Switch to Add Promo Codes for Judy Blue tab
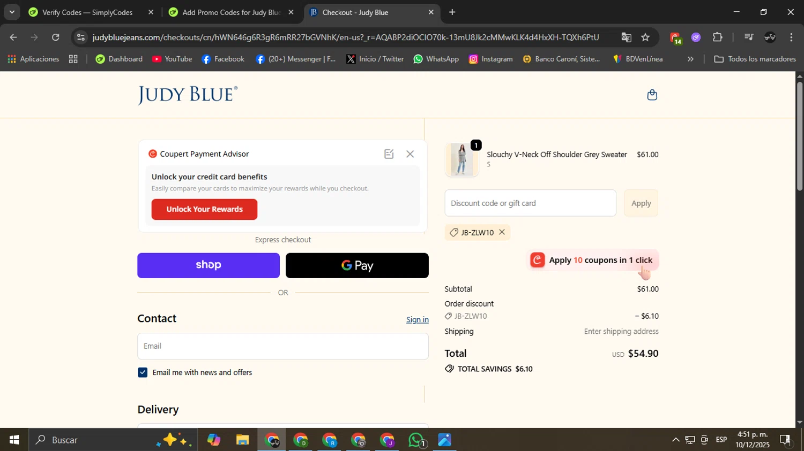Screen dimensions: 804x451 (225, 12)
